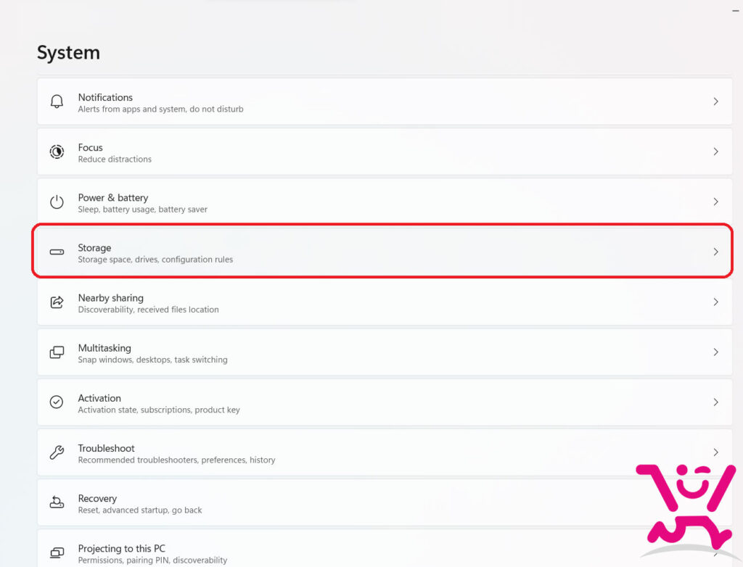743x567 pixels.
Task: Click the Focus timer icon
Action: pyautogui.click(x=57, y=152)
